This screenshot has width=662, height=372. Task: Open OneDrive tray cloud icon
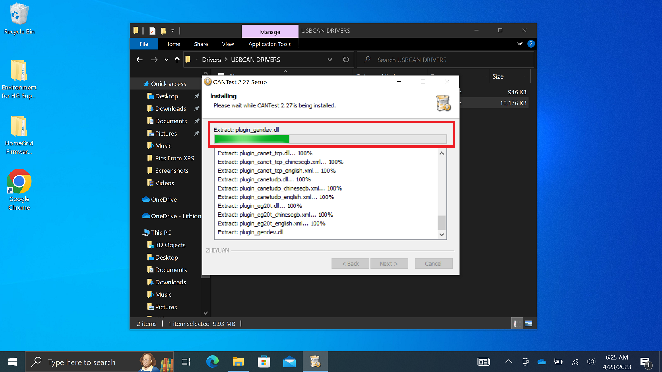pyautogui.click(x=542, y=362)
